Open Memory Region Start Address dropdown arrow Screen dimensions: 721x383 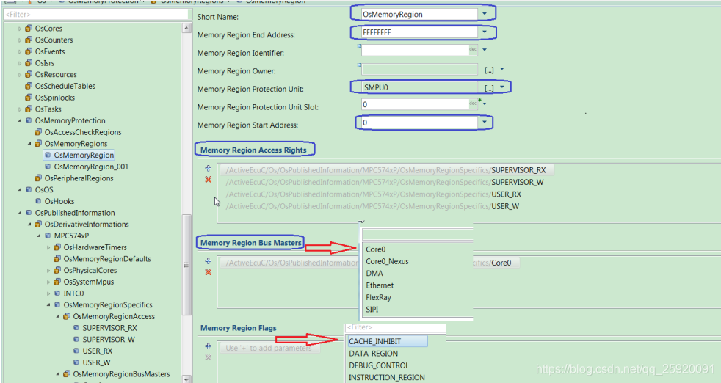(x=485, y=123)
